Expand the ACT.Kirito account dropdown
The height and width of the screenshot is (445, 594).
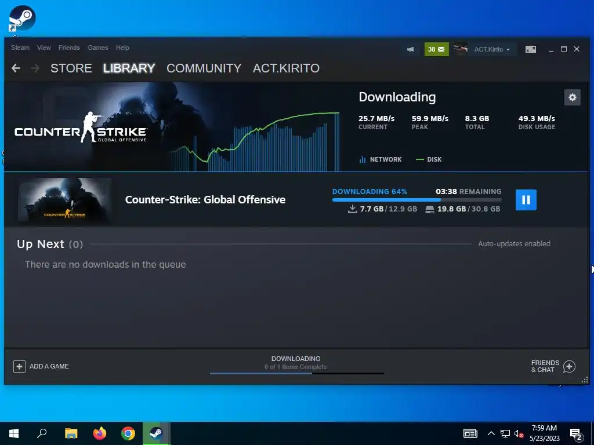pyautogui.click(x=492, y=49)
